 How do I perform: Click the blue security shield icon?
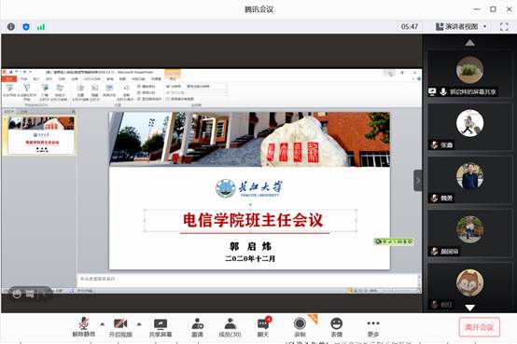point(26,27)
